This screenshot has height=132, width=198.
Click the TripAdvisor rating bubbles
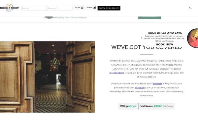click(x=158, y=106)
